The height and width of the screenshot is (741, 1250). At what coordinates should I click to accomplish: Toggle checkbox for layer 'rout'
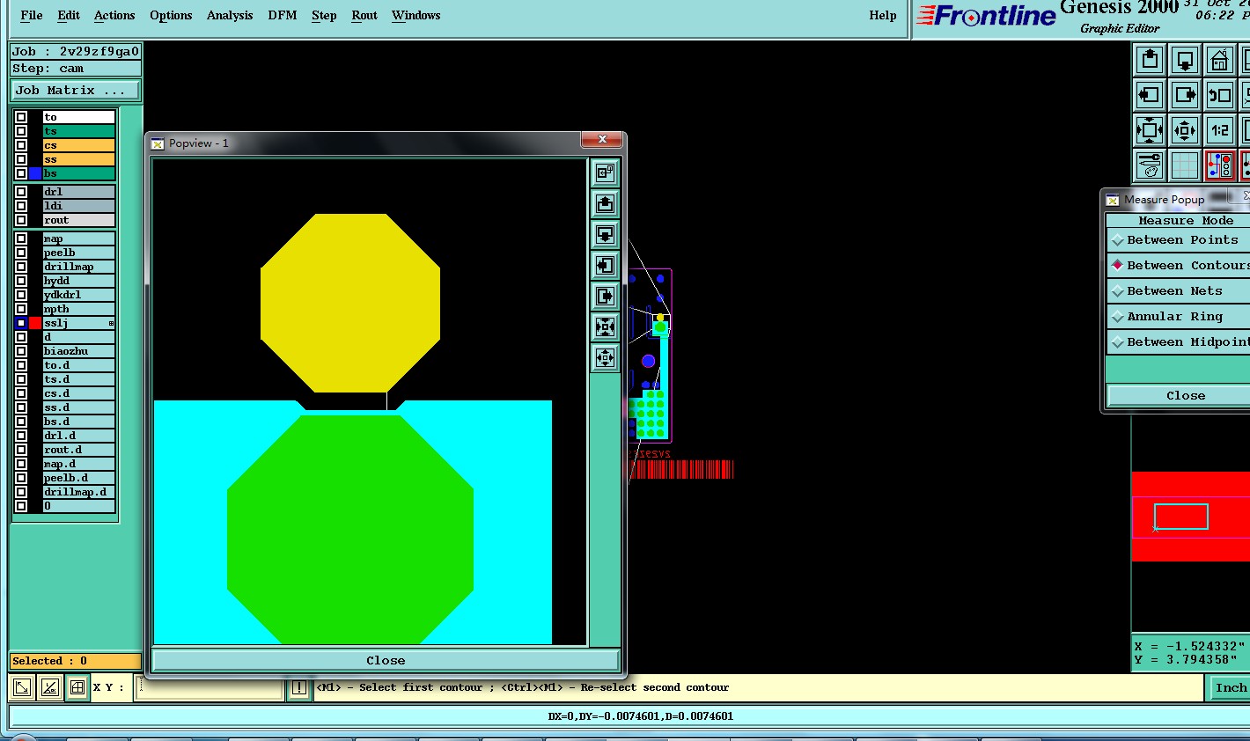21,220
